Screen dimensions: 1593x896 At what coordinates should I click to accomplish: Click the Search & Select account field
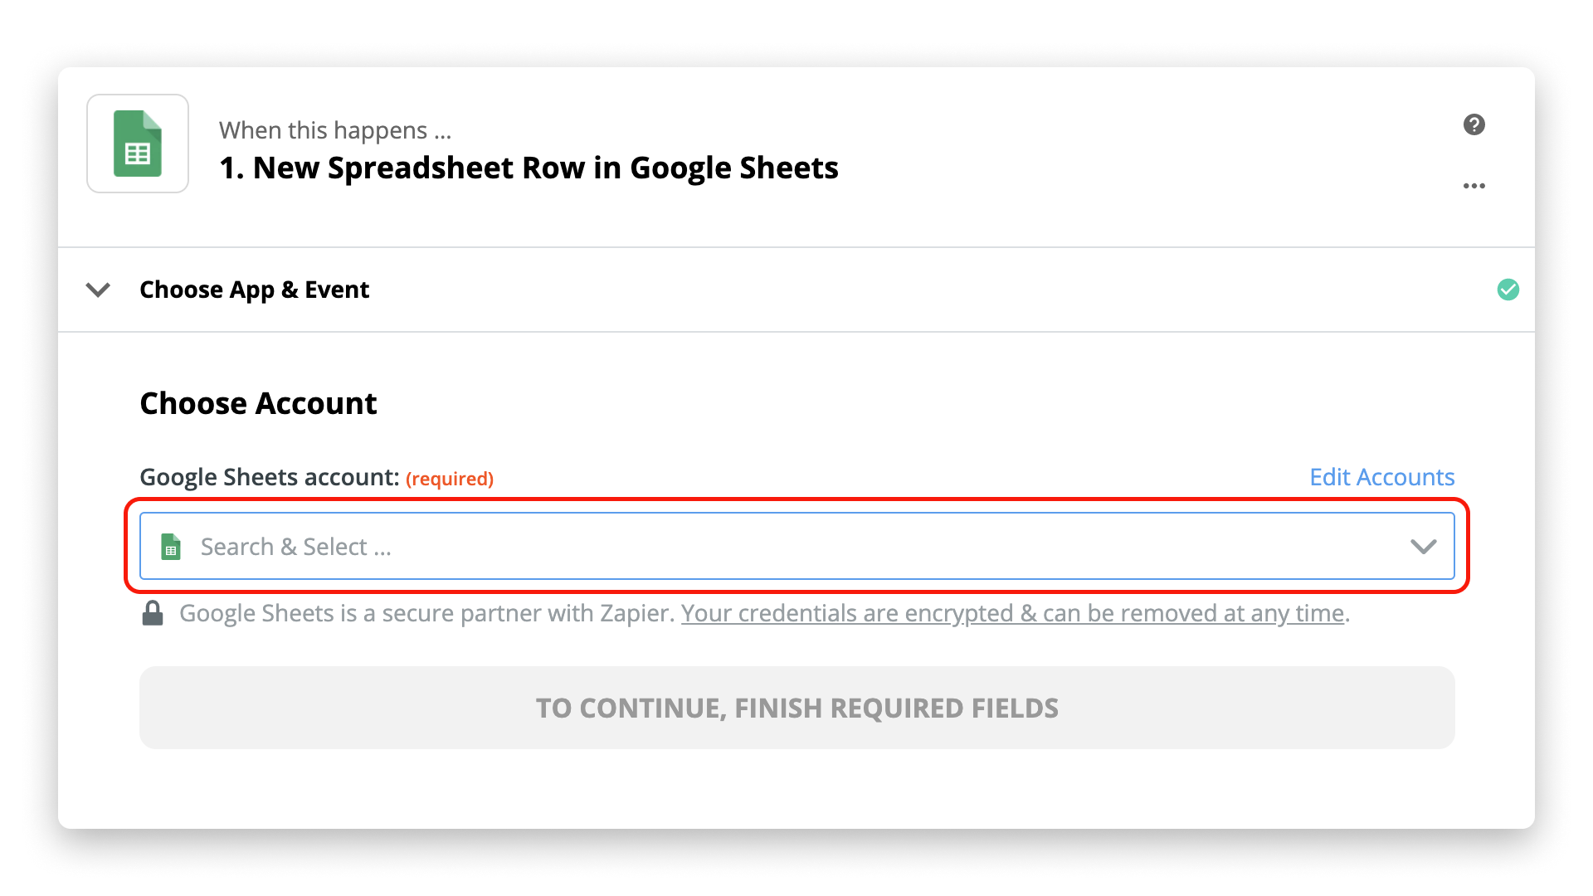(x=796, y=546)
